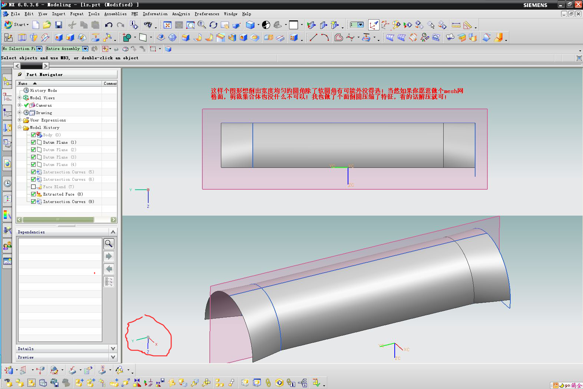This screenshot has width=583, height=389.
Task: Uncheck Intersection Curves (9) checkbox
Action: [x=33, y=202]
